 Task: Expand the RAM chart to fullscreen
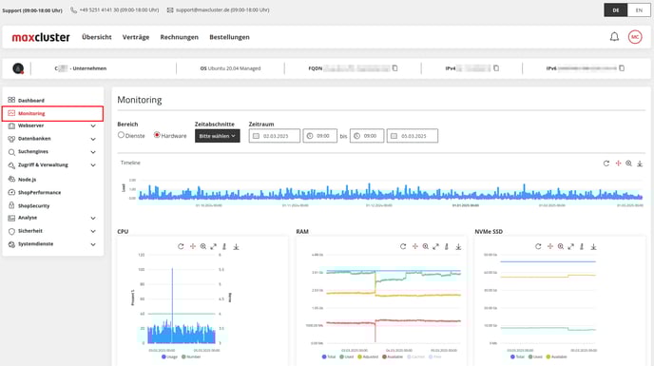click(436, 246)
